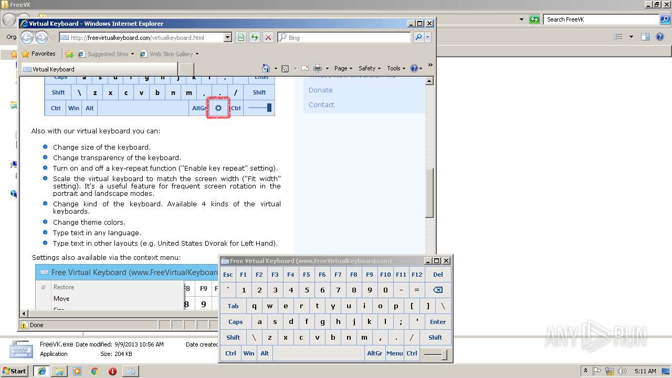Click the Esc key on virtual keyboard
The height and width of the screenshot is (378, 672).
[228, 274]
